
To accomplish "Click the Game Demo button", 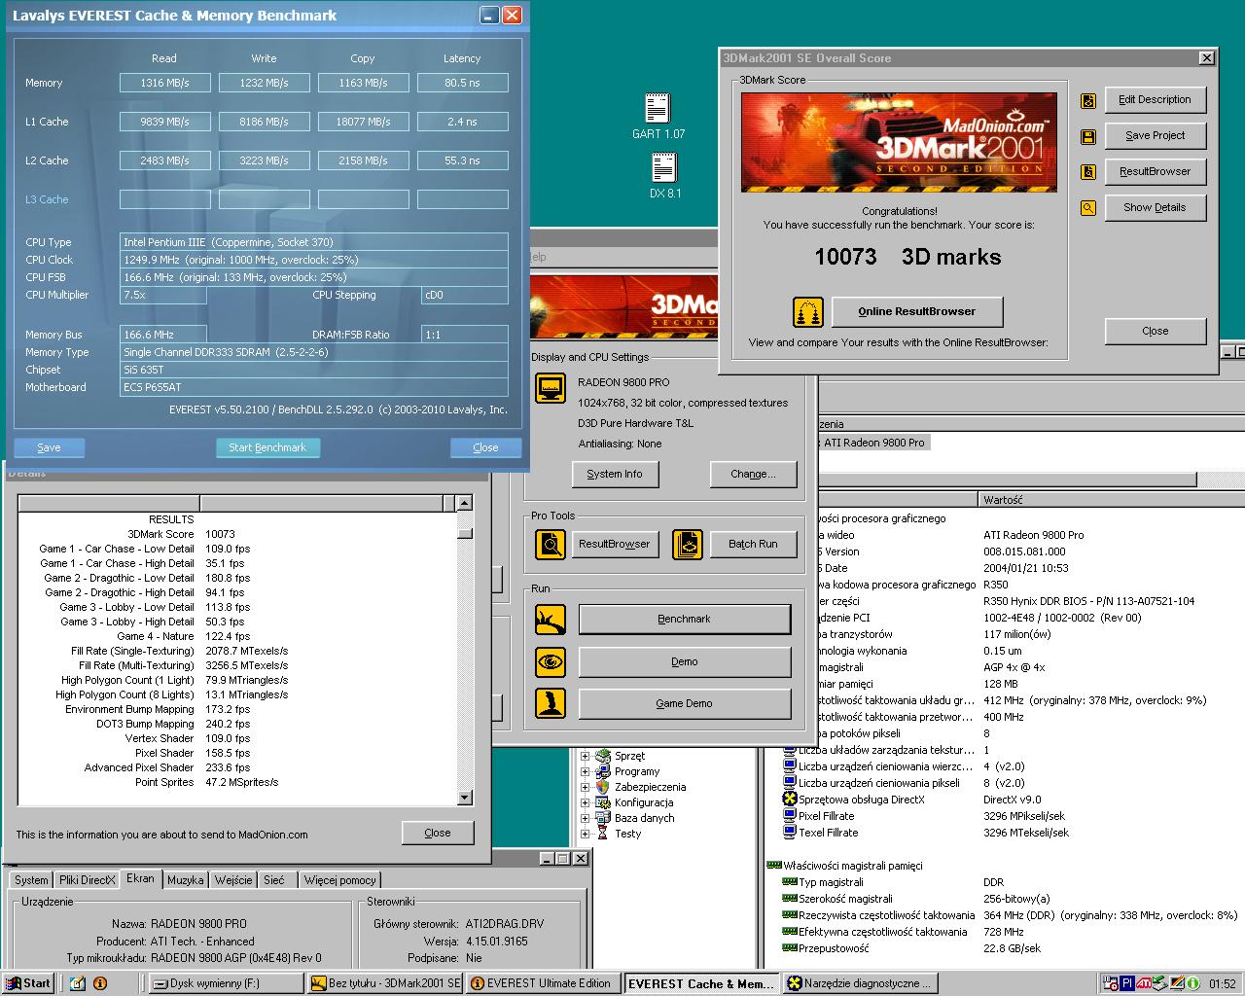I will tap(684, 703).
